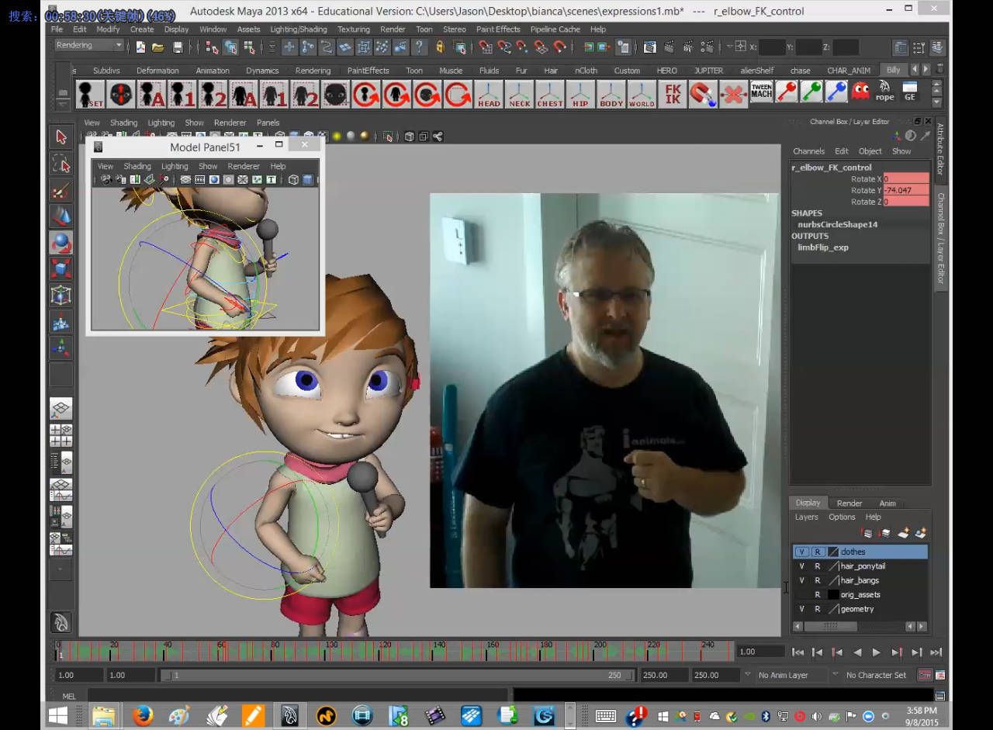Viewport: 993px width, 730px height.
Task: Toggle visibility V of geometry layer
Action: pyautogui.click(x=802, y=609)
